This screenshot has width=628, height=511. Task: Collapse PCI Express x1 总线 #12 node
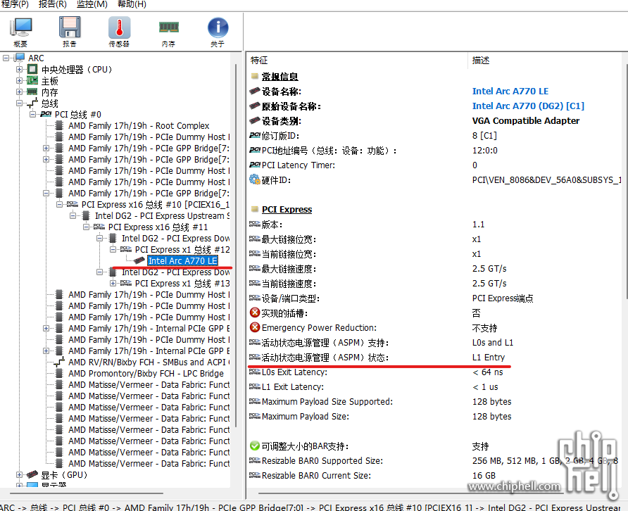pos(113,249)
